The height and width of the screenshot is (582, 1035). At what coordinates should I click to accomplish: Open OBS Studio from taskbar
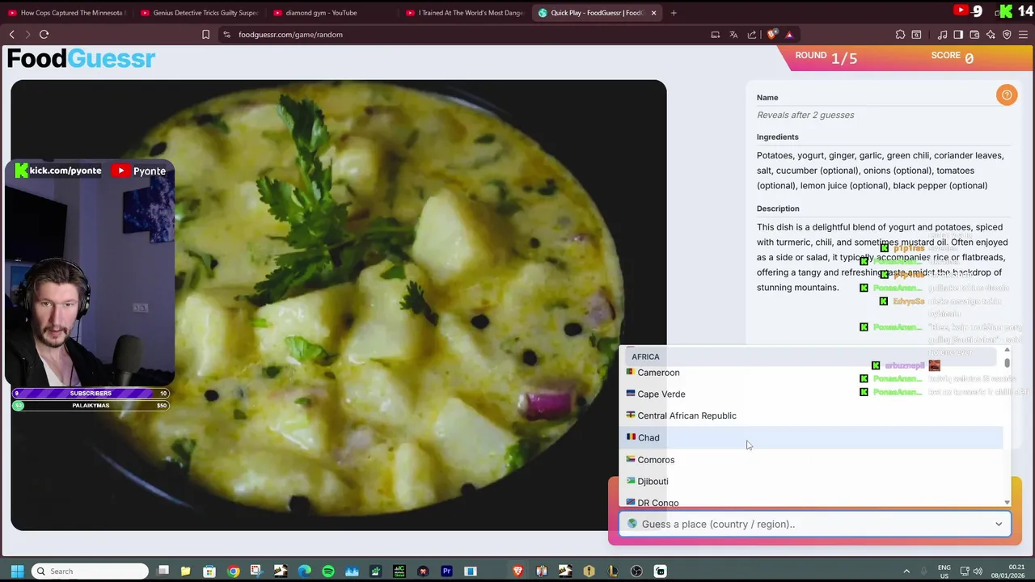click(636, 571)
